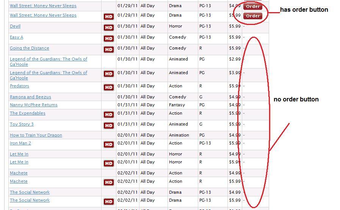Follow the Toy Story 3 link
340x210 pixels.
[22, 124]
